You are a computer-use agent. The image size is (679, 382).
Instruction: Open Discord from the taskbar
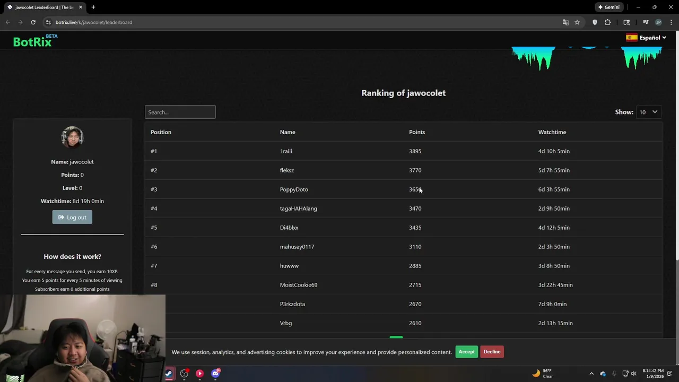(x=215, y=374)
